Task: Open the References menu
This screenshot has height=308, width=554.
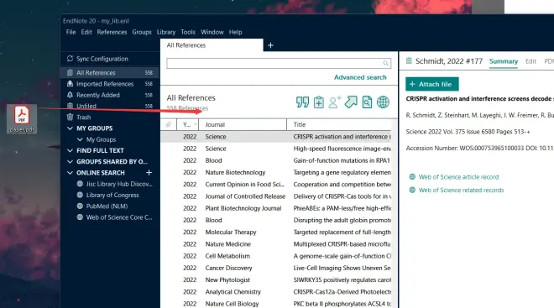Action: [x=112, y=32]
